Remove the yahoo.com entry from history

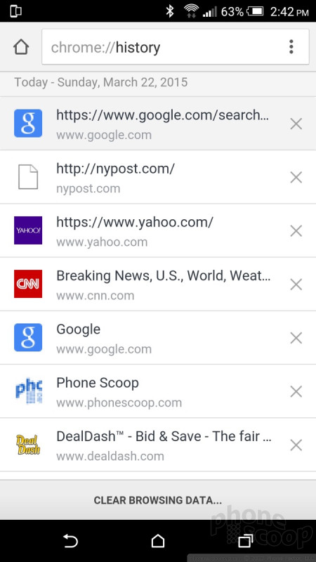pyautogui.click(x=296, y=231)
